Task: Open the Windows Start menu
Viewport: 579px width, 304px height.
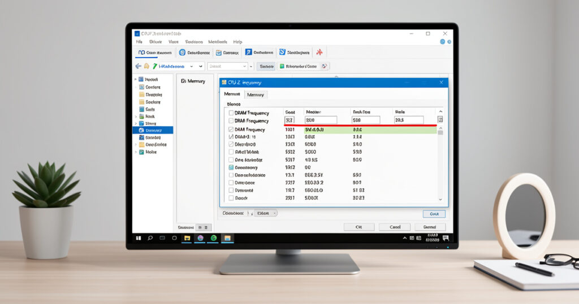Action: pyautogui.click(x=139, y=238)
